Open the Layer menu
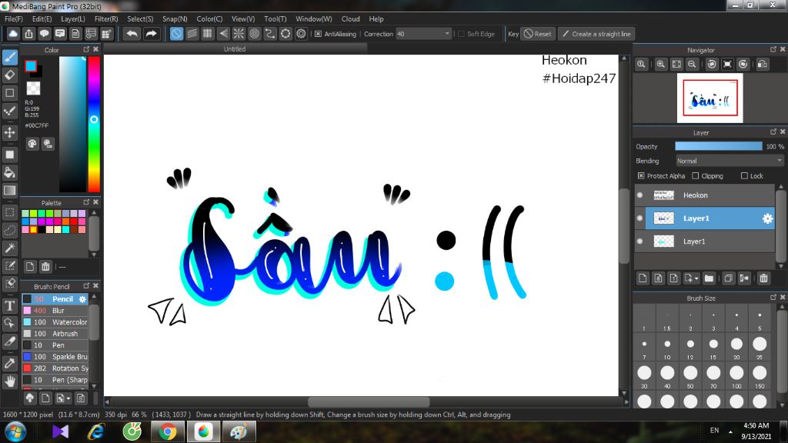 pos(73,18)
